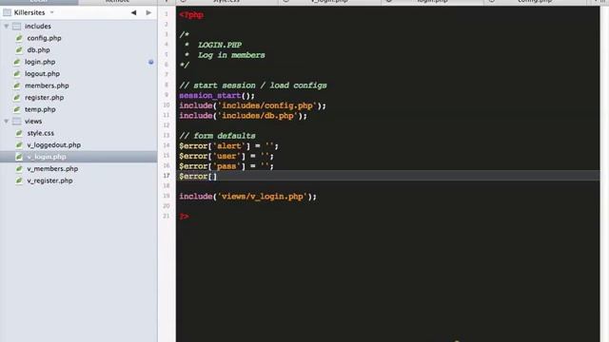Click the views folder icon
The width and height of the screenshot is (609, 342).
coord(17,122)
